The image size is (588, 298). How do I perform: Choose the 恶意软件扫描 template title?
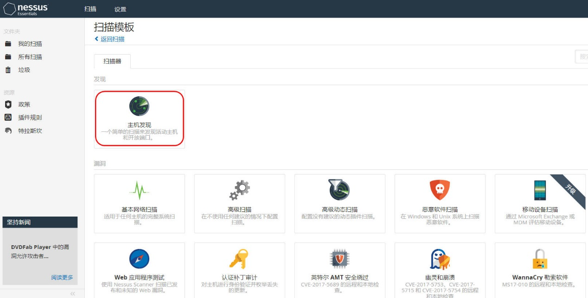tap(440, 210)
